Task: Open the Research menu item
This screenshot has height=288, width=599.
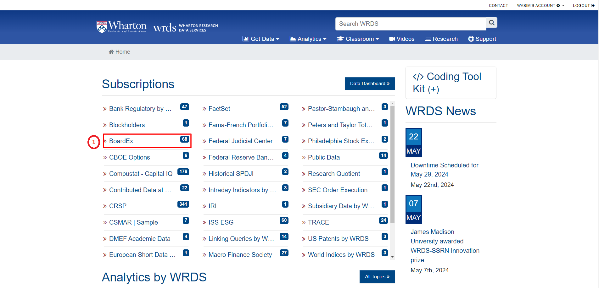Action: click(441, 39)
